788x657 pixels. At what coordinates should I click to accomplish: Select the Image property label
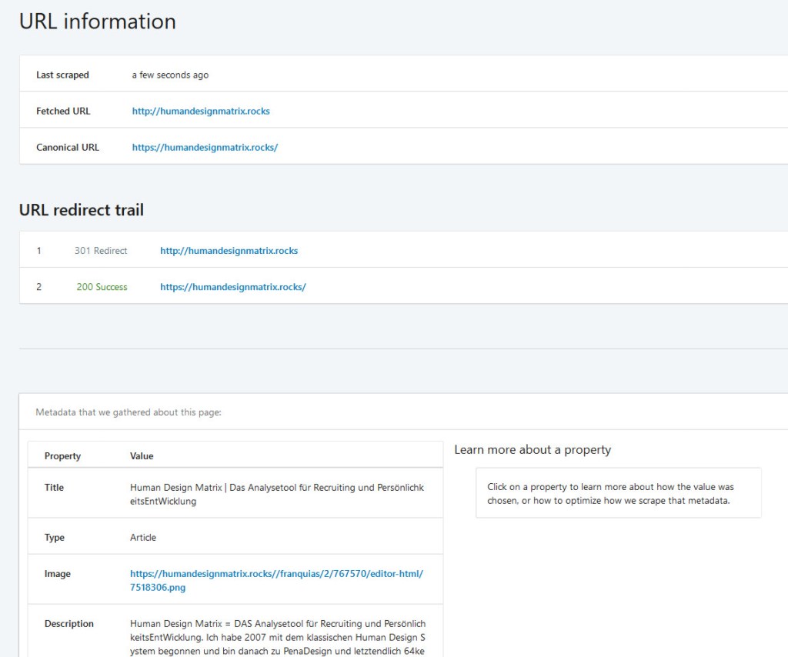[x=57, y=573]
